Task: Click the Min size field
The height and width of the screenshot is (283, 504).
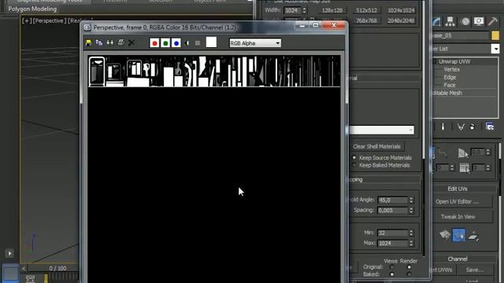Action: (392, 233)
